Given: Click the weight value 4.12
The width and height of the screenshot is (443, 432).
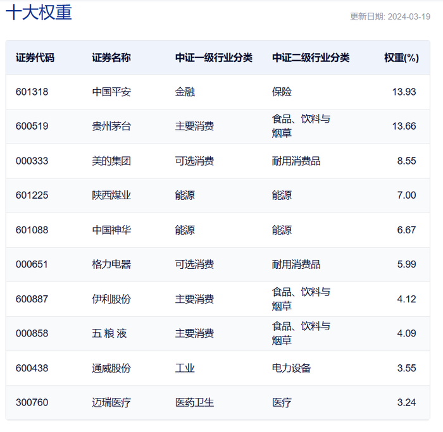Looking at the screenshot, I should point(406,299).
